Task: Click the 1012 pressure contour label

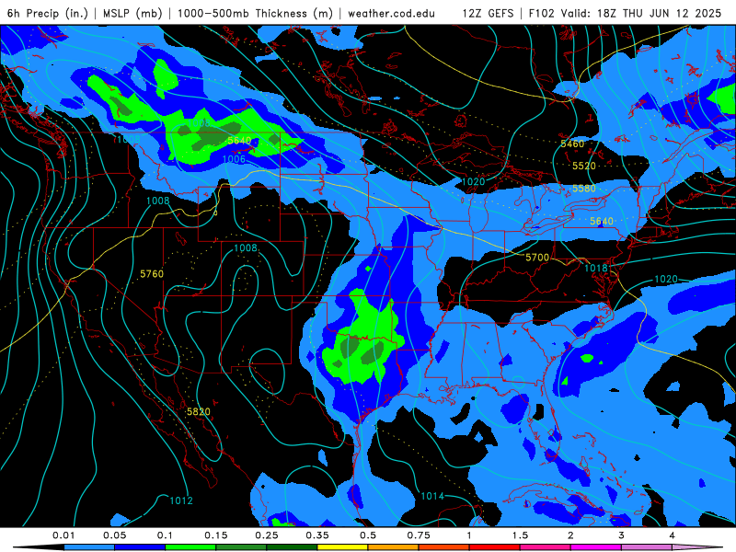Action: tap(181, 500)
